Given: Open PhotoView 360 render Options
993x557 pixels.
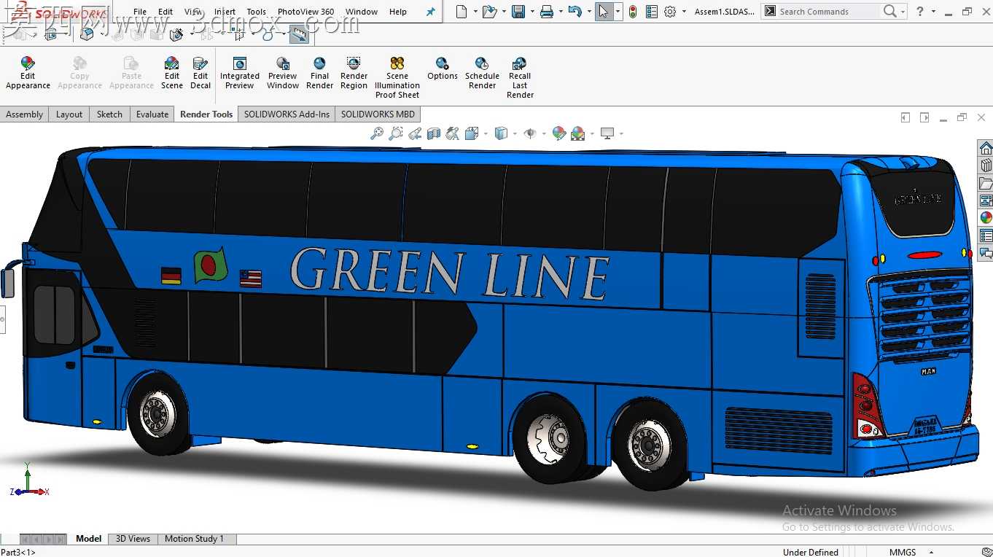Looking at the screenshot, I should 443,69.
